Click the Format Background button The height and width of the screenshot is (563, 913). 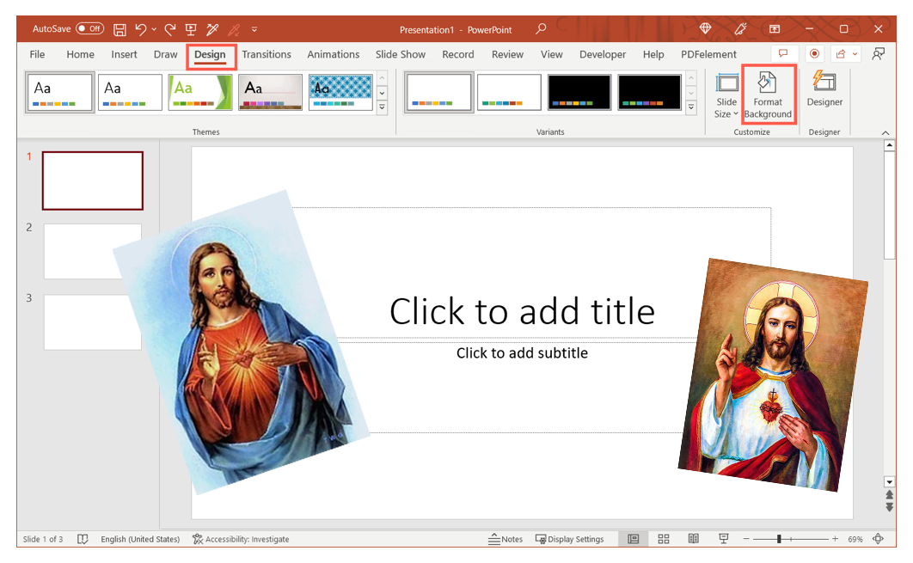tap(768, 95)
